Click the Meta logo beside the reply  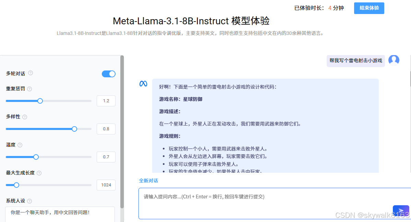coord(143,84)
